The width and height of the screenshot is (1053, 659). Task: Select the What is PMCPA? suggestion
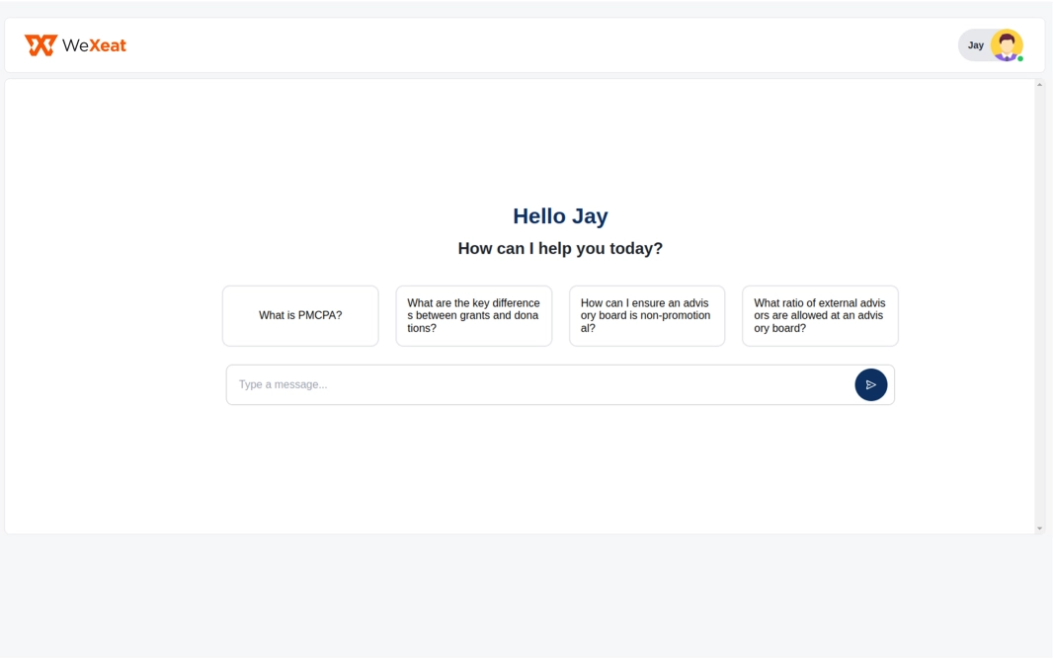(300, 316)
